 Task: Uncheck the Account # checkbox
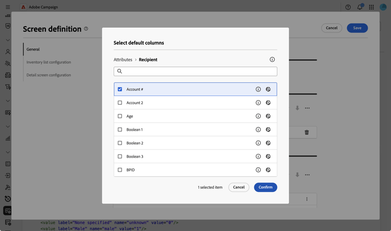[120, 89]
